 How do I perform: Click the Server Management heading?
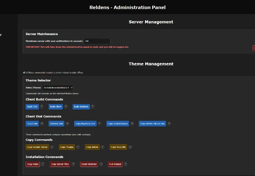151,22
